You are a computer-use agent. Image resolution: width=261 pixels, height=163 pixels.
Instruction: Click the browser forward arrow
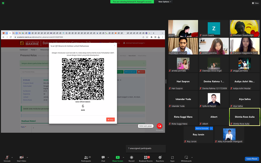point(7,37)
